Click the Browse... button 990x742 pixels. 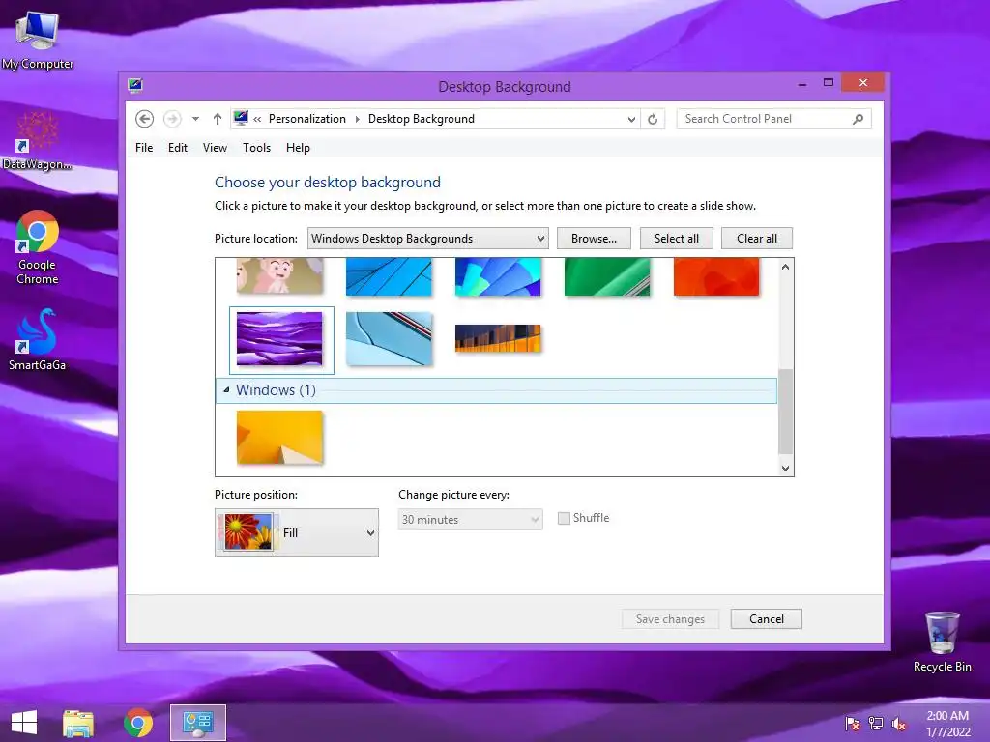pyautogui.click(x=594, y=239)
